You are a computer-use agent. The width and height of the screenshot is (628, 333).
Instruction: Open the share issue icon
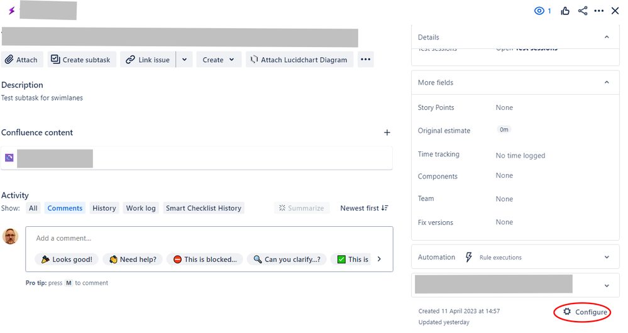pyautogui.click(x=583, y=11)
